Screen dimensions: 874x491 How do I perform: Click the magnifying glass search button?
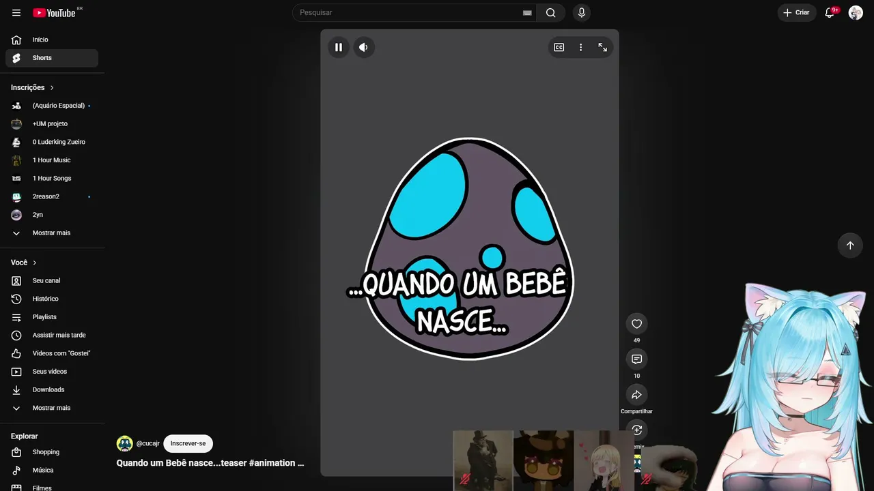[551, 12]
